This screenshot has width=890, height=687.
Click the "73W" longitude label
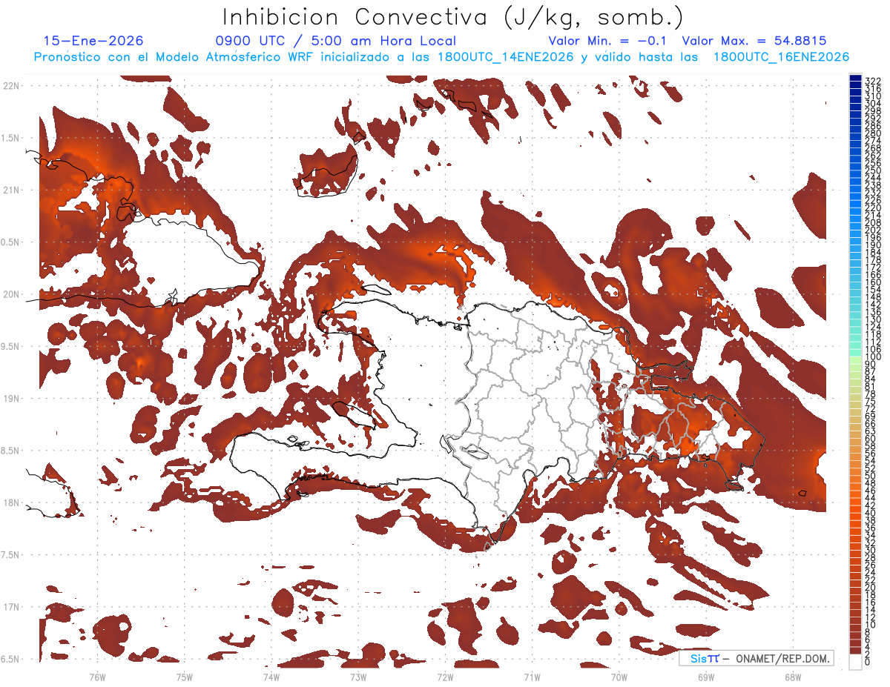[358, 677]
